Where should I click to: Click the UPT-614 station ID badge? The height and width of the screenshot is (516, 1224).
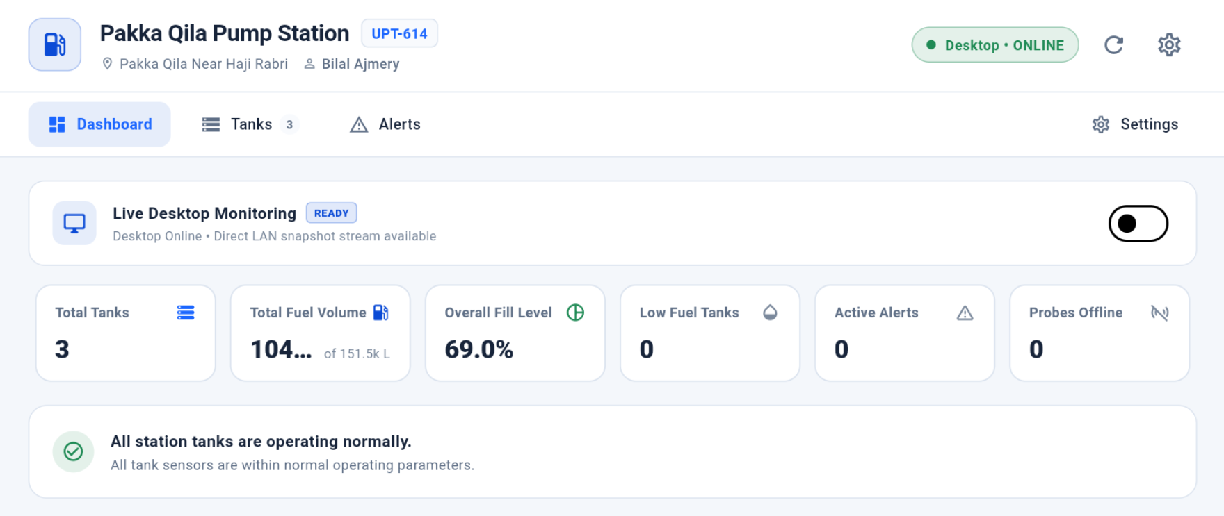click(399, 33)
